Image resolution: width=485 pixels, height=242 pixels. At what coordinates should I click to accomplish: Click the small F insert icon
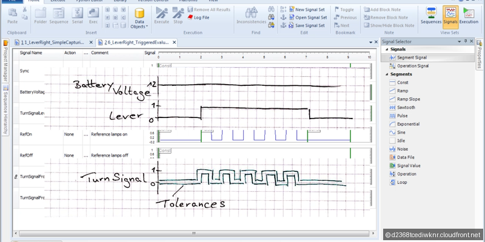tap(107, 18)
